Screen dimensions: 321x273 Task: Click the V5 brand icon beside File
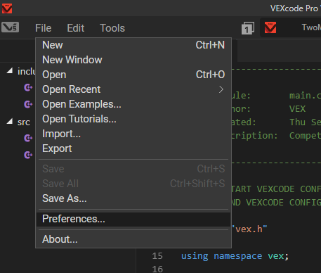tap(10, 27)
